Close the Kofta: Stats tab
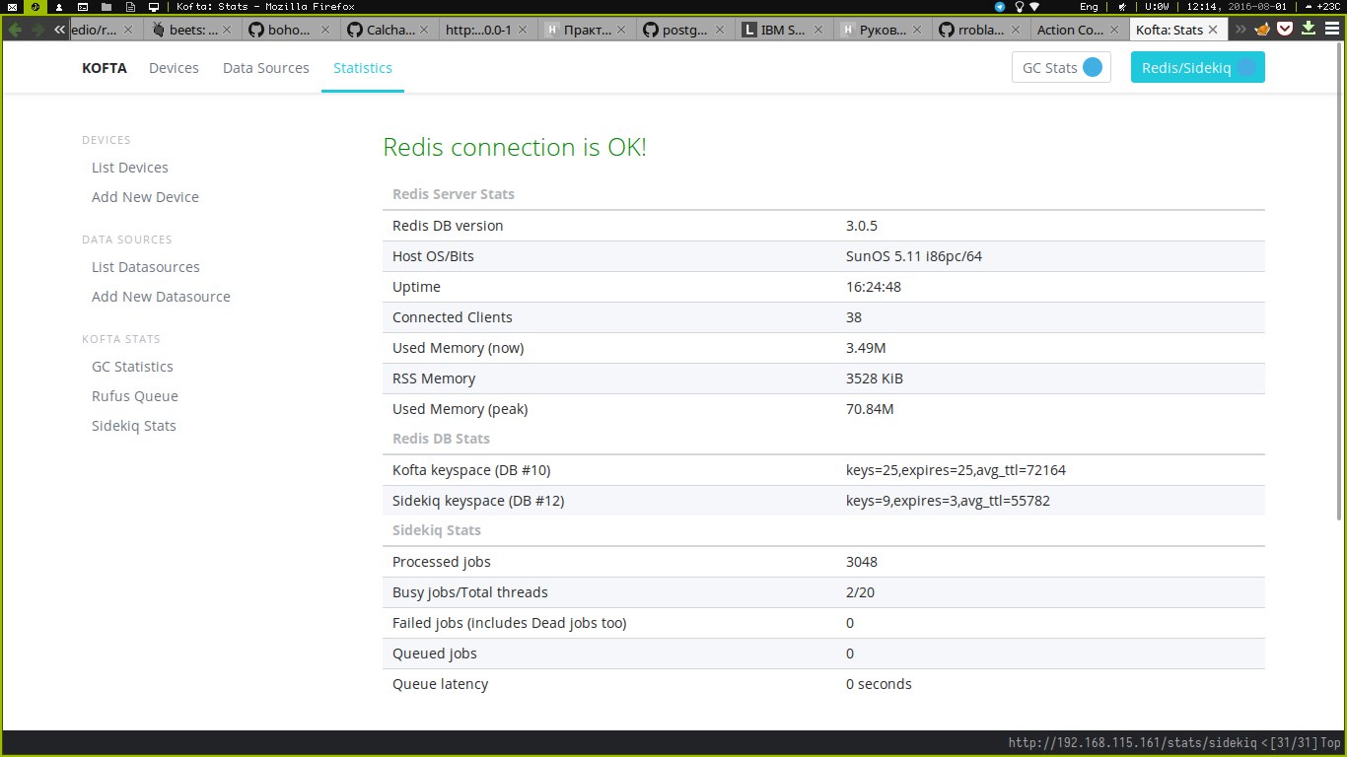The image size is (1347, 757). (x=1213, y=30)
